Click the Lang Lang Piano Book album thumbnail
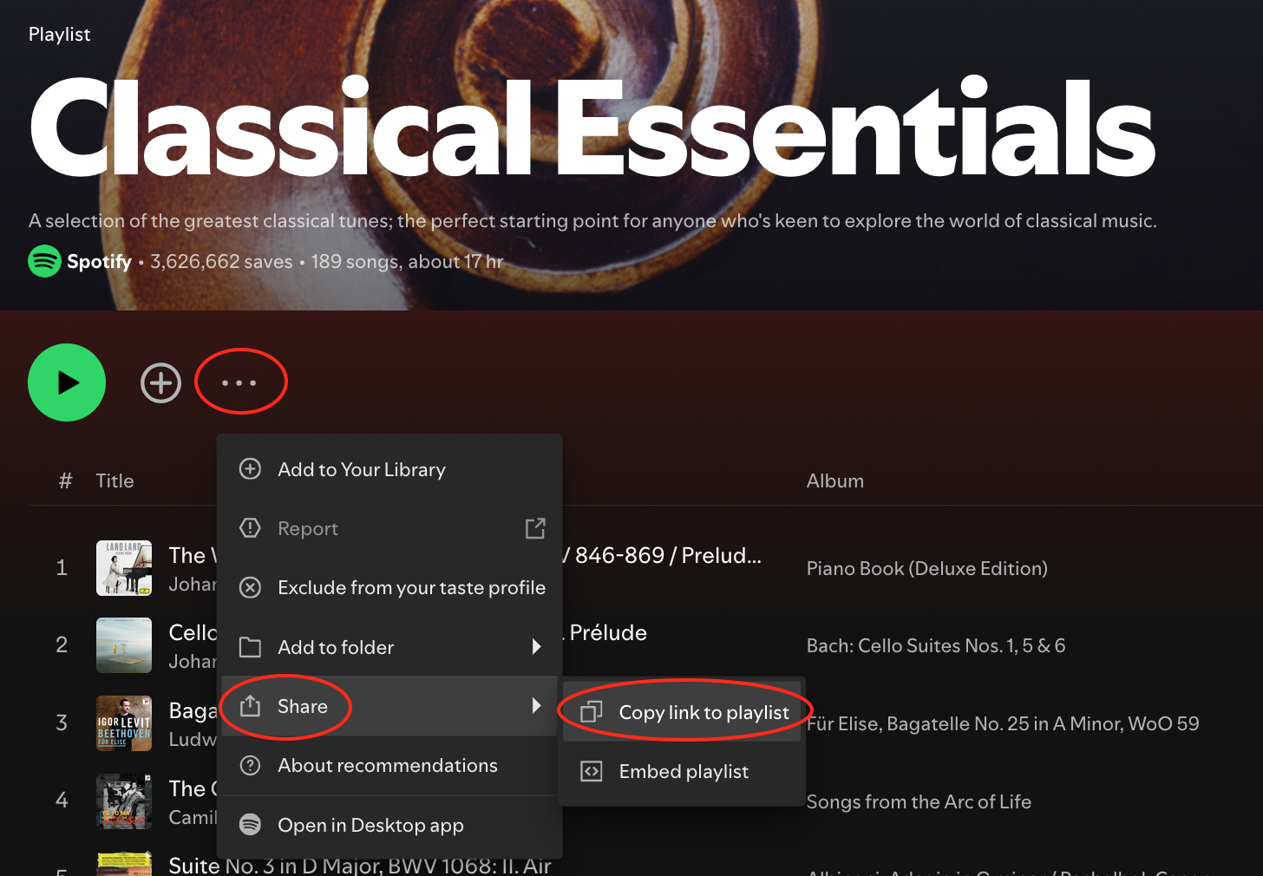Viewport: 1263px width, 876px height. [124, 568]
